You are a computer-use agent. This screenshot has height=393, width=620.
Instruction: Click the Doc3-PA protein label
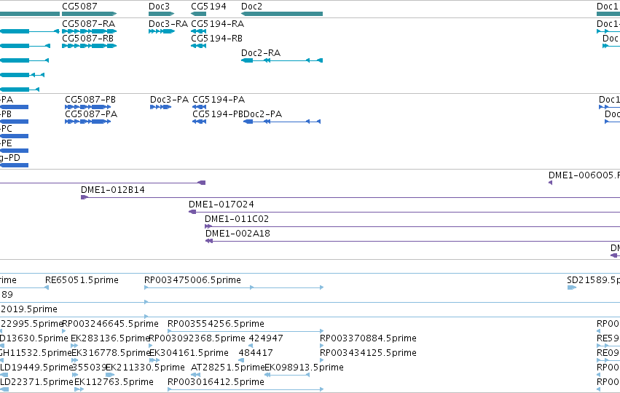169,100
